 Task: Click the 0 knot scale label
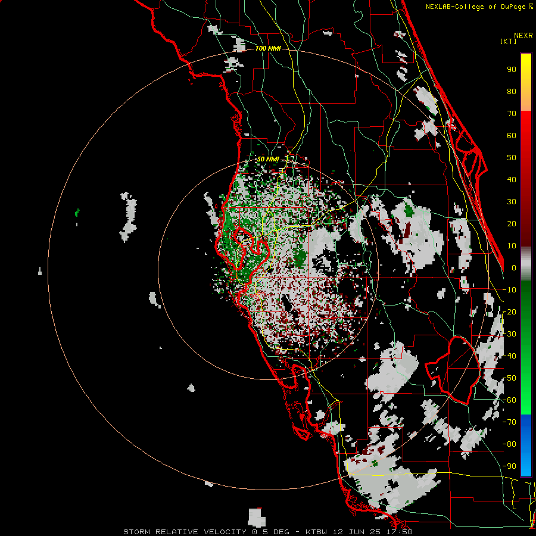tap(514, 267)
